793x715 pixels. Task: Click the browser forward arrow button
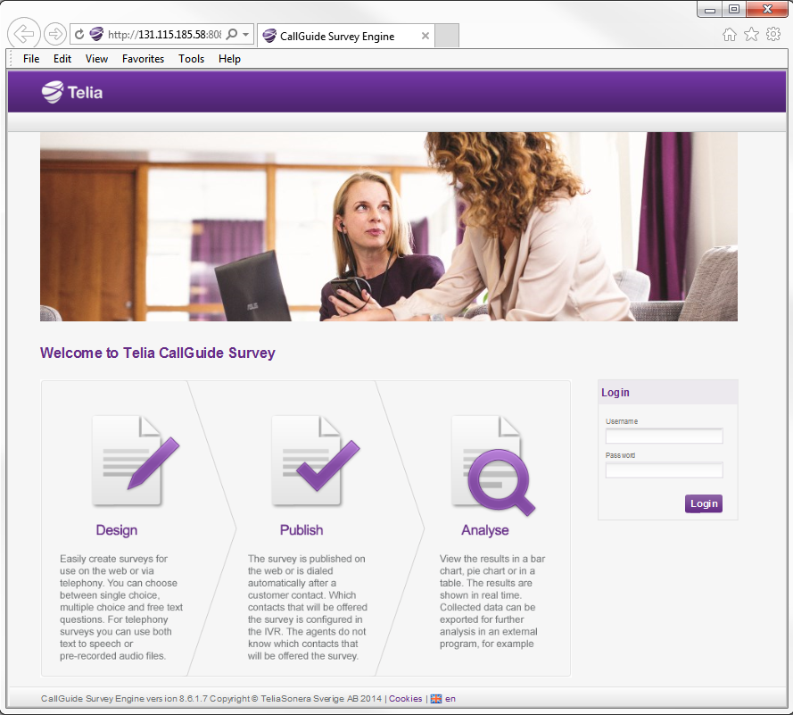[x=54, y=35]
